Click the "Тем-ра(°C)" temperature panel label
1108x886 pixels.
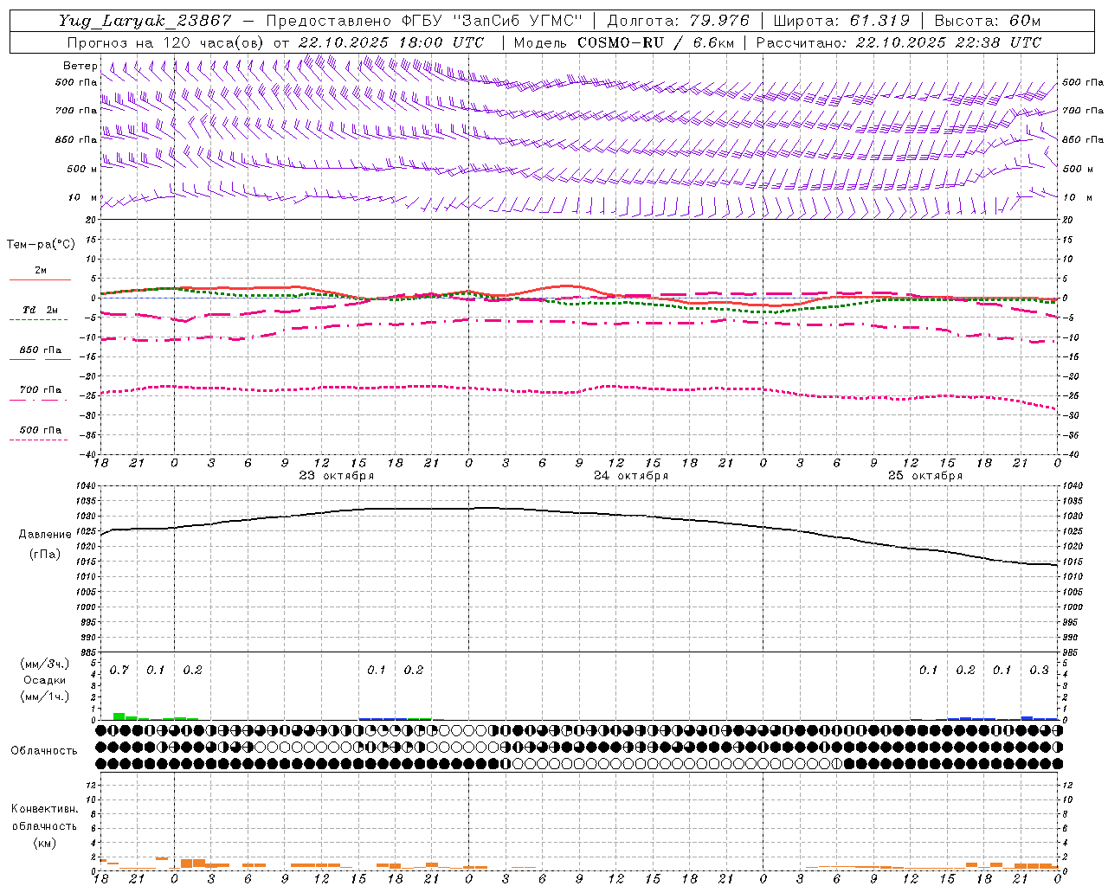click(x=41, y=245)
